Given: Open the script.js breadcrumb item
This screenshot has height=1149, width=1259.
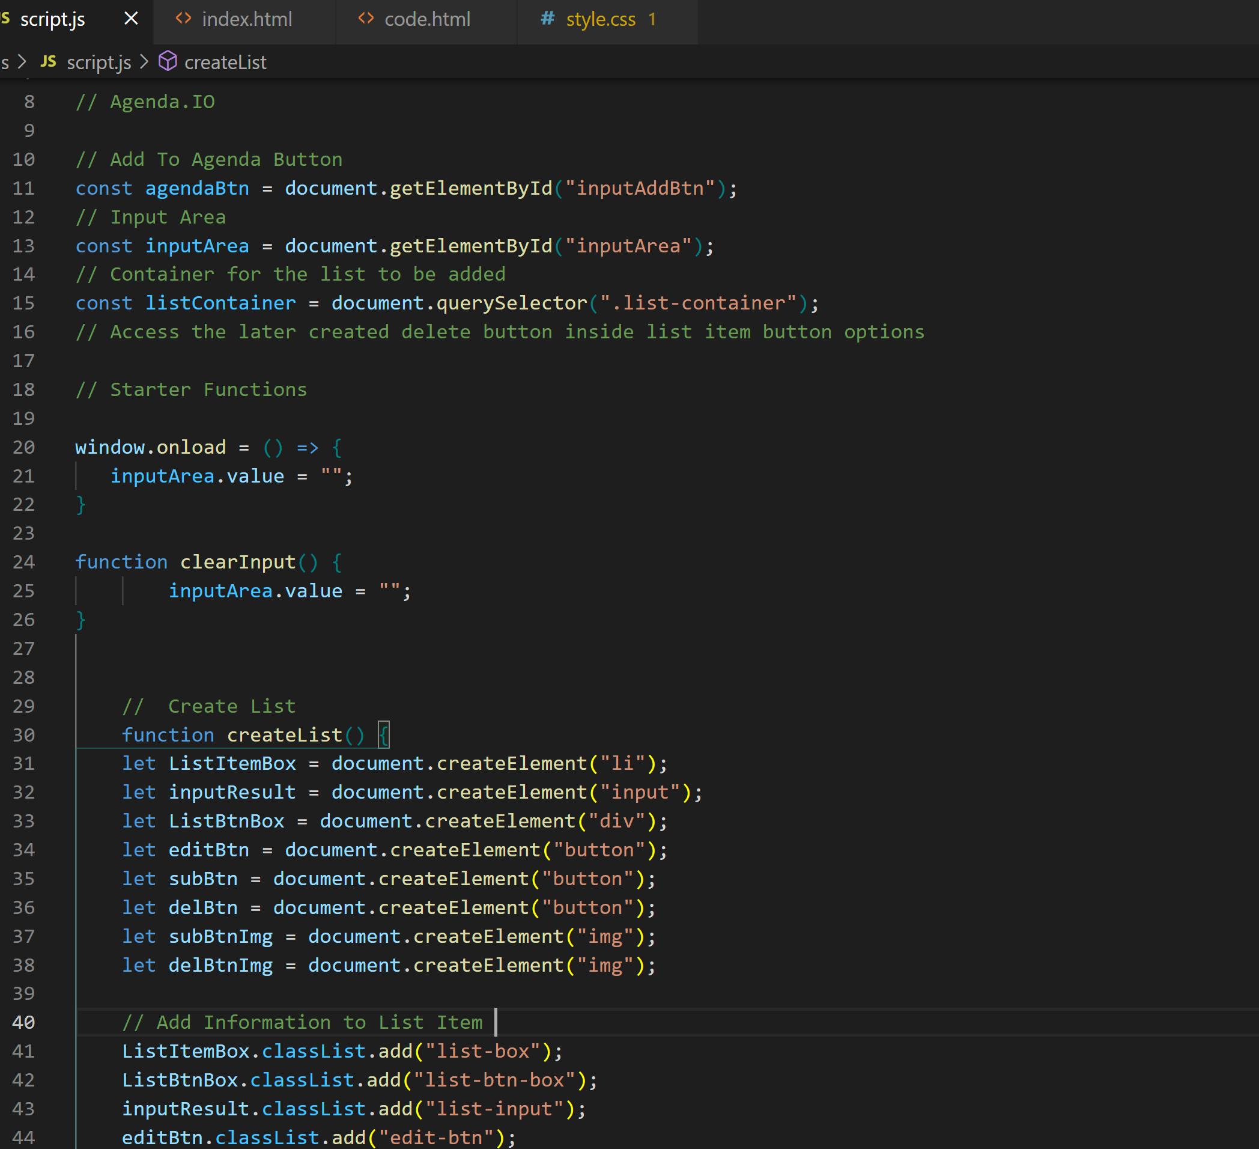Looking at the screenshot, I should [99, 62].
